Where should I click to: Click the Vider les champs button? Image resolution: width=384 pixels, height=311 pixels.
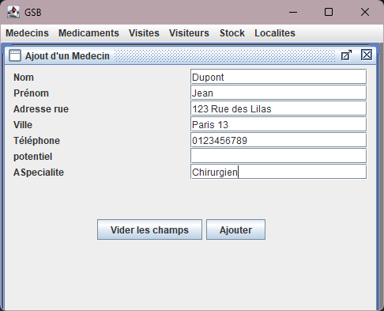click(x=149, y=229)
